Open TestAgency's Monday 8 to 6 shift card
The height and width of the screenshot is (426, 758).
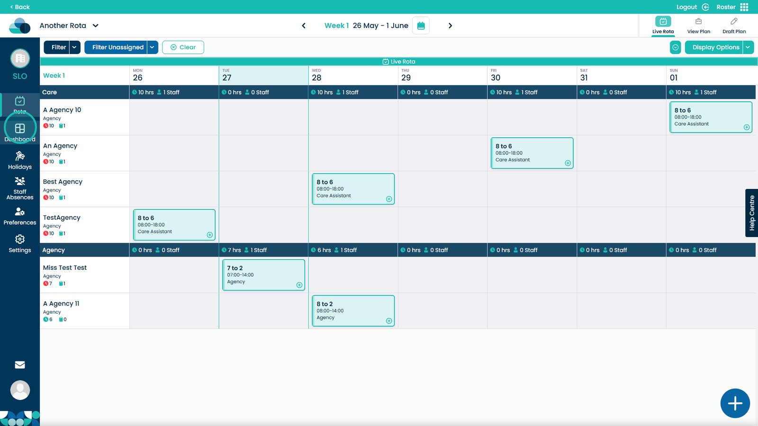(x=174, y=225)
